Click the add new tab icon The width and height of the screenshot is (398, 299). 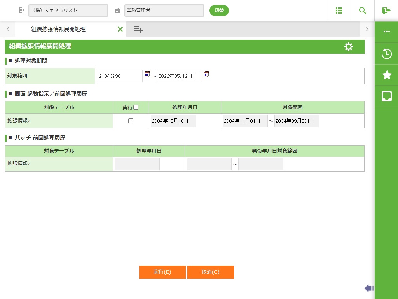(138, 29)
